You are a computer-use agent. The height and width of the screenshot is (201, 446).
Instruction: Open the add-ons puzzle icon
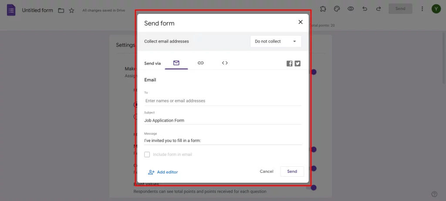(323, 9)
